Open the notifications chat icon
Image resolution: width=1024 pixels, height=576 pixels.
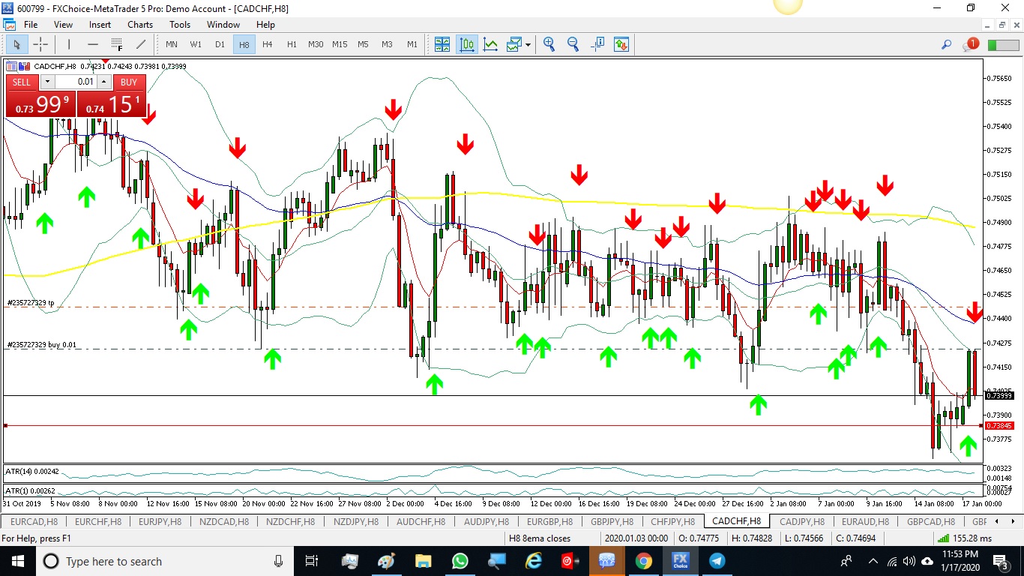point(971,44)
